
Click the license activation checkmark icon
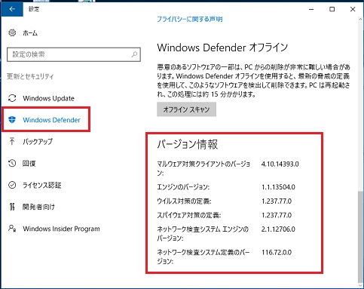12,185
